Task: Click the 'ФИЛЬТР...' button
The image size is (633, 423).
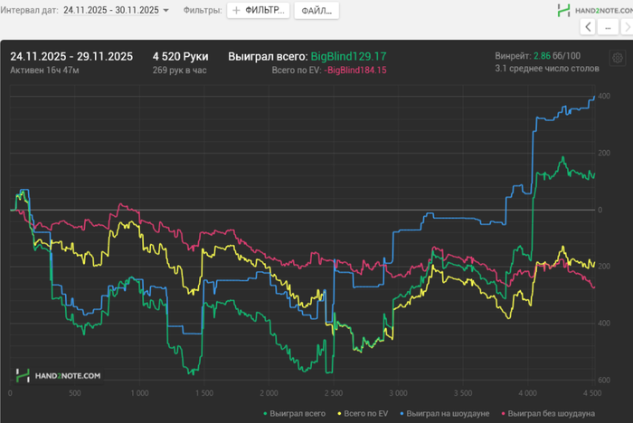Action: (258, 11)
